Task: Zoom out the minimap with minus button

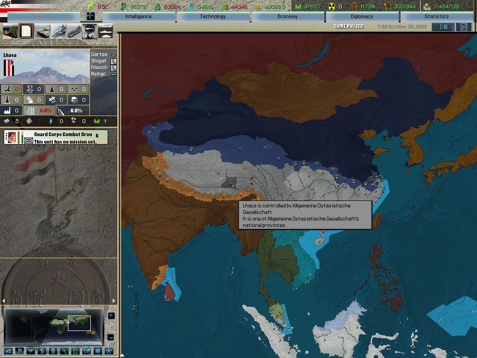Action: click(x=111, y=337)
